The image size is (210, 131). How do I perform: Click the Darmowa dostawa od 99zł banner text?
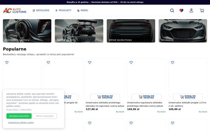coord(104,2)
